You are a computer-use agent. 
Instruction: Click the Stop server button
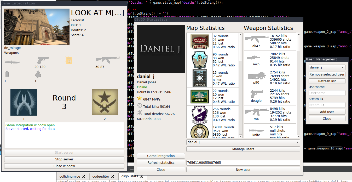pyautogui.click(x=64, y=159)
